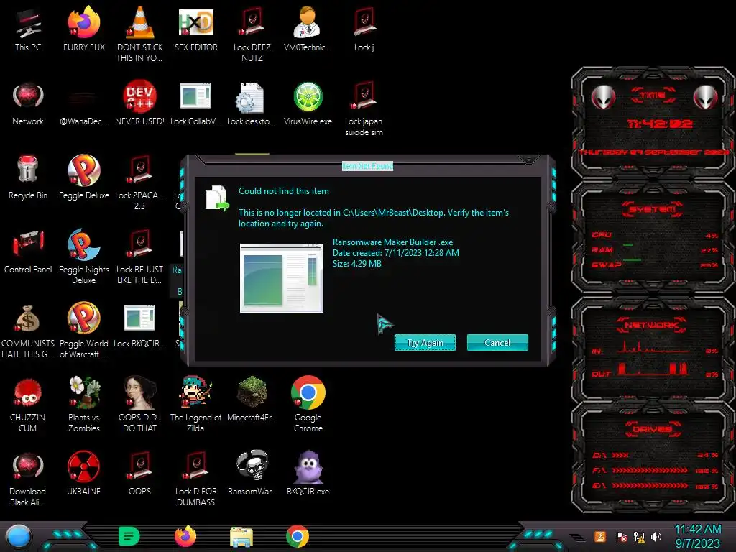The width and height of the screenshot is (736, 552).
Task: Open Chrome from the taskbar
Action: pyautogui.click(x=297, y=536)
